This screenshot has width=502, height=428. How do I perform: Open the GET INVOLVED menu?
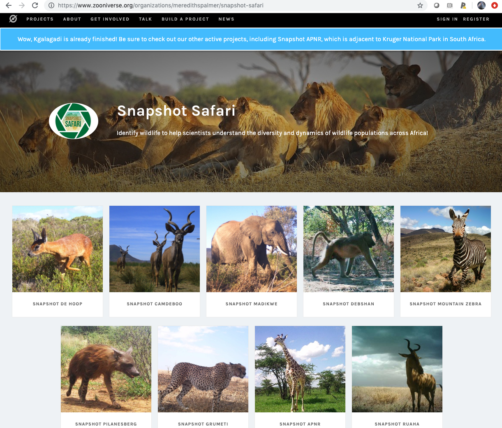(x=110, y=19)
